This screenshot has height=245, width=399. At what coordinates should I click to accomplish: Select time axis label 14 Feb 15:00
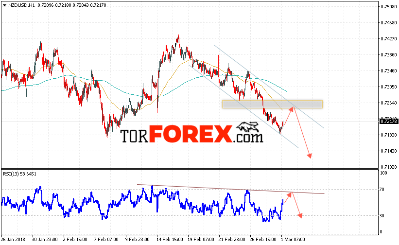tap(170, 239)
